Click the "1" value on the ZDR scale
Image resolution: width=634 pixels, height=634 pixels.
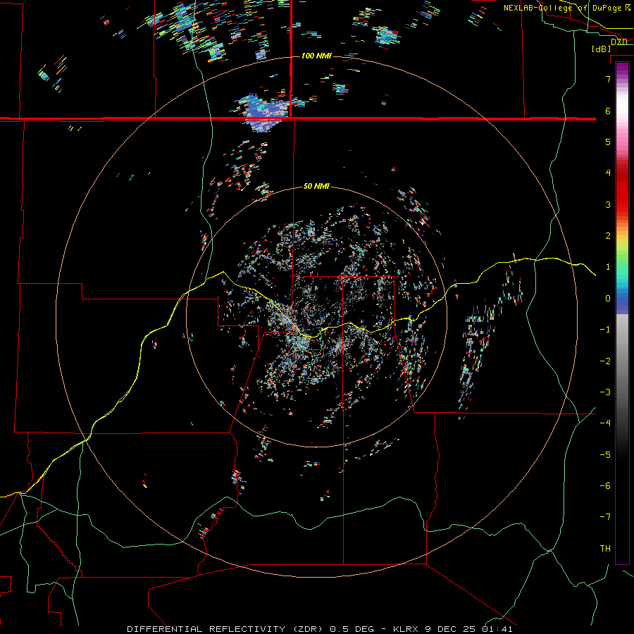pyautogui.click(x=608, y=267)
